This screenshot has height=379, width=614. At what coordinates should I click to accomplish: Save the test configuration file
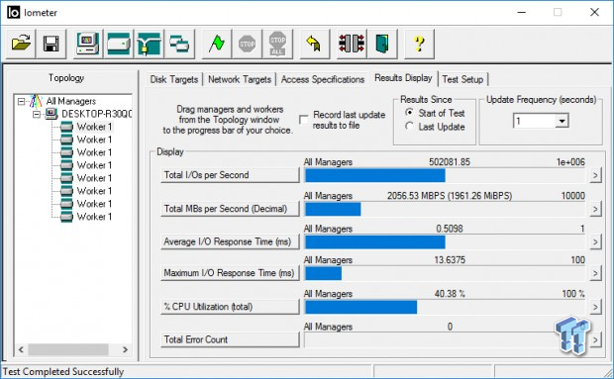pyautogui.click(x=51, y=44)
